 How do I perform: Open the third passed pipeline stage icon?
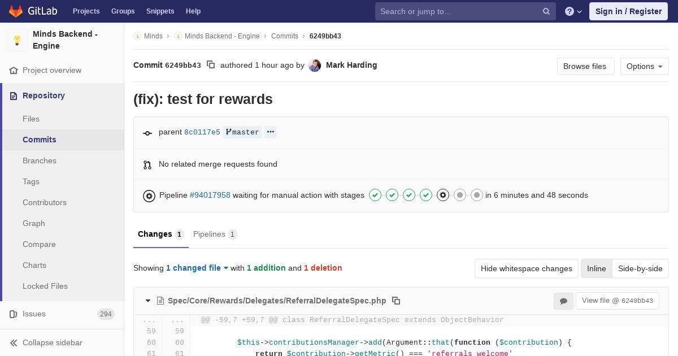[409, 195]
